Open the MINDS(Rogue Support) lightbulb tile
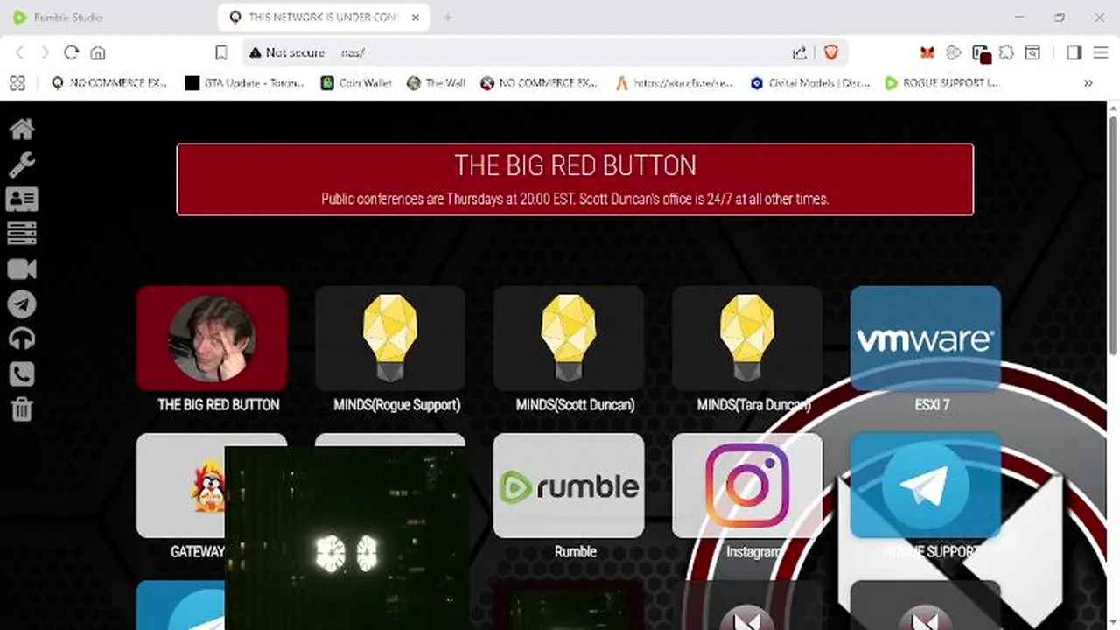The height and width of the screenshot is (630, 1120). point(390,338)
